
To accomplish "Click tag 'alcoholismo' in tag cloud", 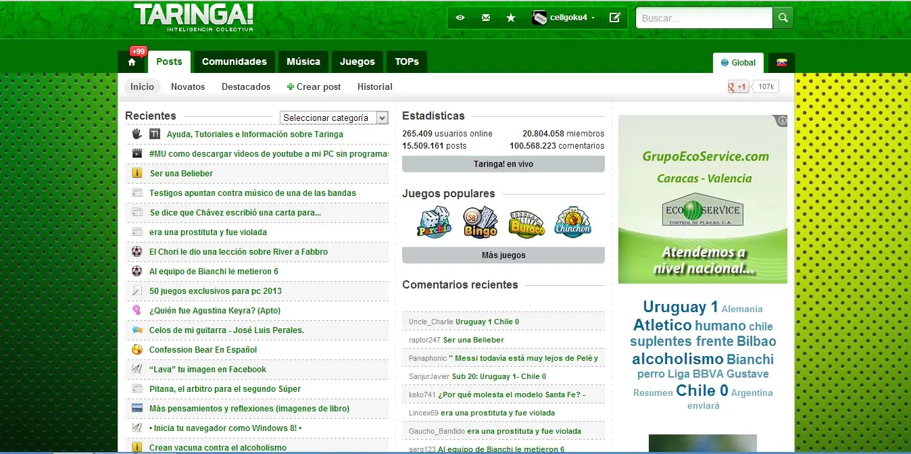I will 678,359.
